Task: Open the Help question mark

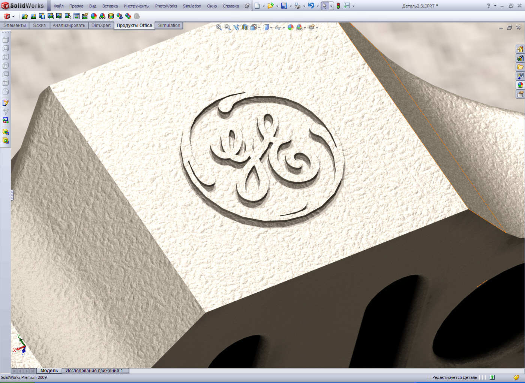Action: [x=488, y=6]
